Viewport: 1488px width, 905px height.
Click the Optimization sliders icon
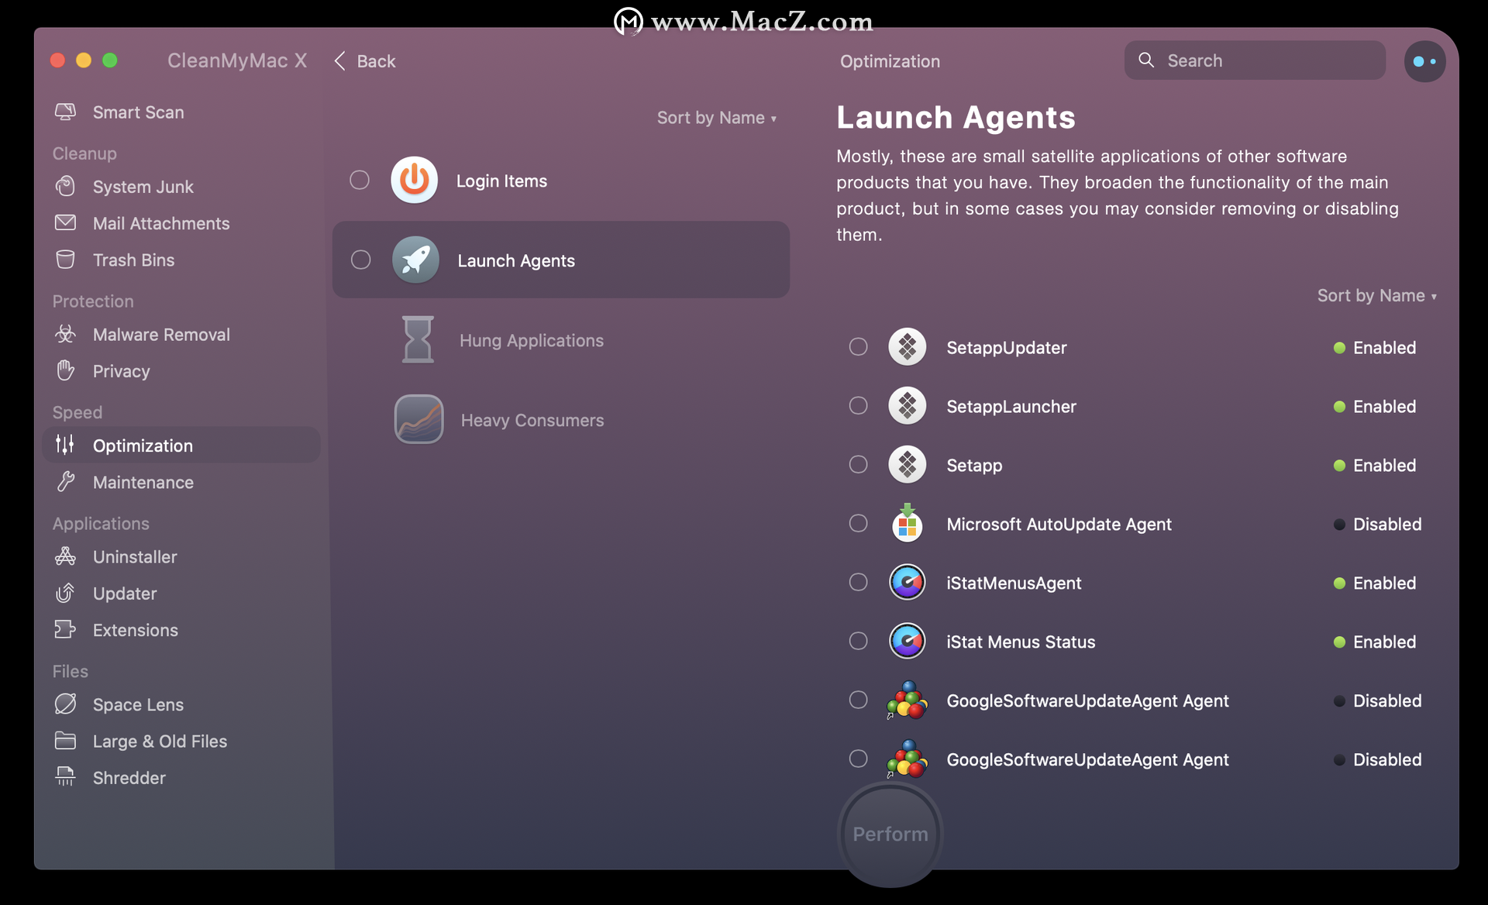click(65, 445)
